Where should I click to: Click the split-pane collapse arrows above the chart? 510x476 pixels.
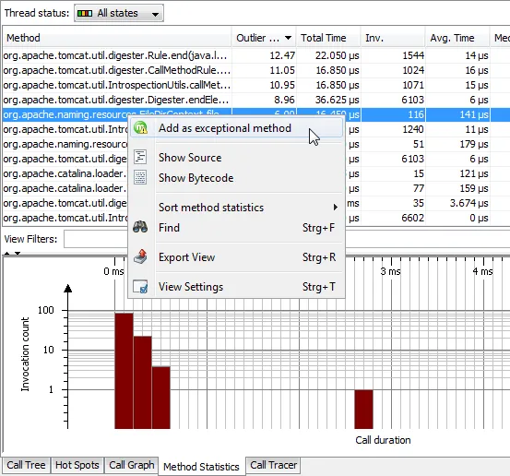12,253
